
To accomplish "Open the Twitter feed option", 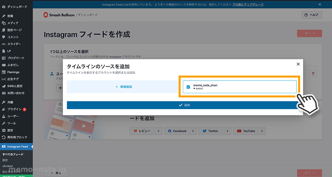I will [215, 131].
